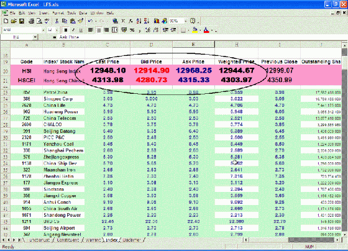Run the Spelling check icon

point(47,21)
